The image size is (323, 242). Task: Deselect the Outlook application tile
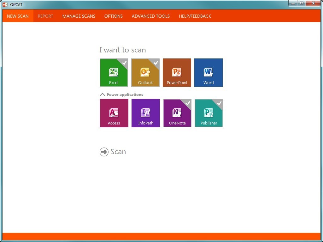click(x=145, y=73)
